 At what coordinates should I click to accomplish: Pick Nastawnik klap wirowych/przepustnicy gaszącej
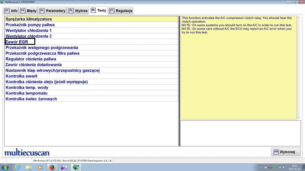click(91, 70)
